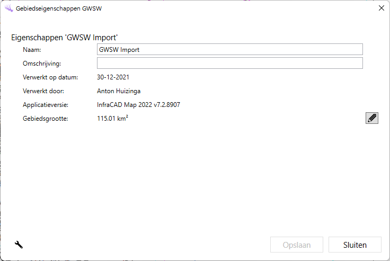The image size is (390, 261).
Task: Click the pencil edit icon beside Gebiedsgrootte
Action: (372, 118)
